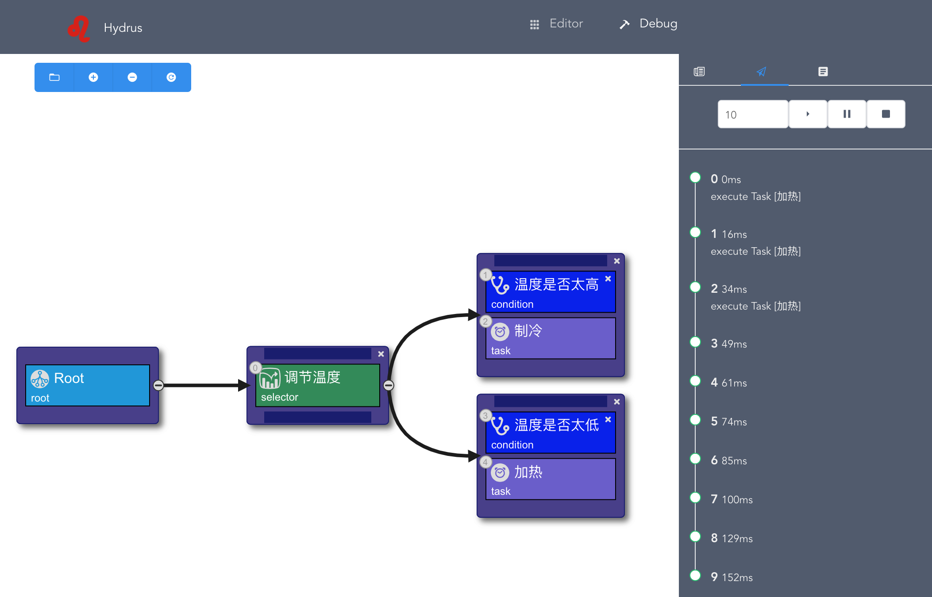Collapse children of 调节温度 selector node
932x597 pixels.
pos(389,385)
